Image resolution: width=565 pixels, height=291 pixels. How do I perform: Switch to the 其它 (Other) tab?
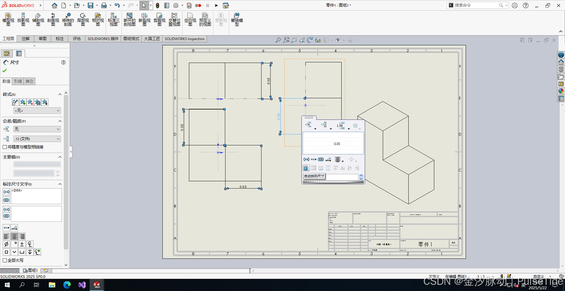pyautogui.click(x=29, y=81)
